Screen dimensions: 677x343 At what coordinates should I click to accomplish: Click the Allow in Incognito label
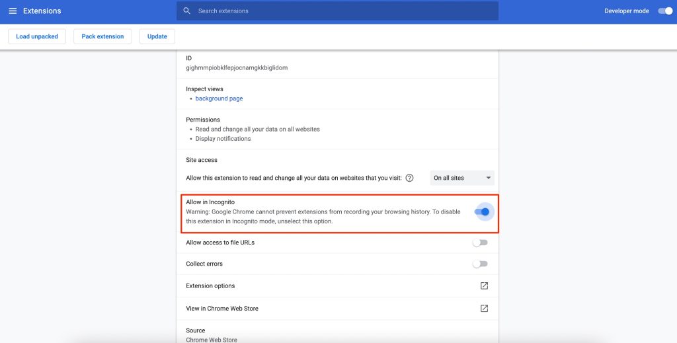(210, 202)
